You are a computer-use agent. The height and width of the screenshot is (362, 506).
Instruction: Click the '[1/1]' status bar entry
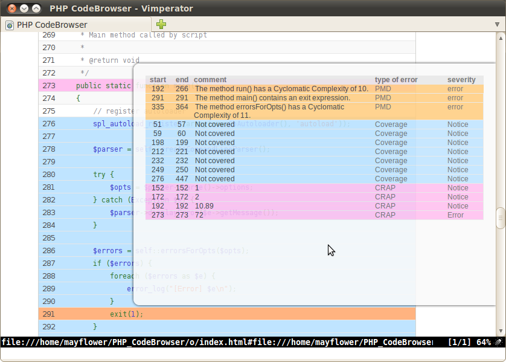click(460, 342)
